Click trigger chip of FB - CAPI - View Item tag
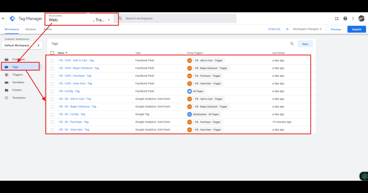 tap(205, 84)
